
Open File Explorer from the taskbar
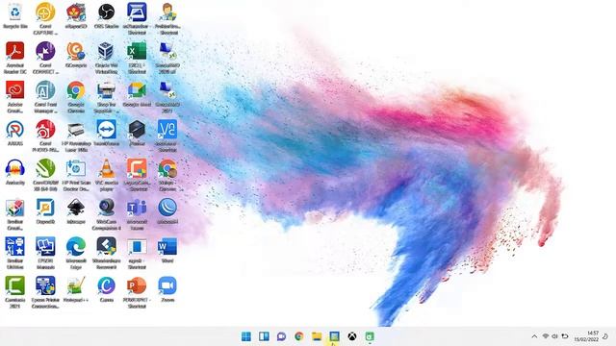[x=317, y=336]
